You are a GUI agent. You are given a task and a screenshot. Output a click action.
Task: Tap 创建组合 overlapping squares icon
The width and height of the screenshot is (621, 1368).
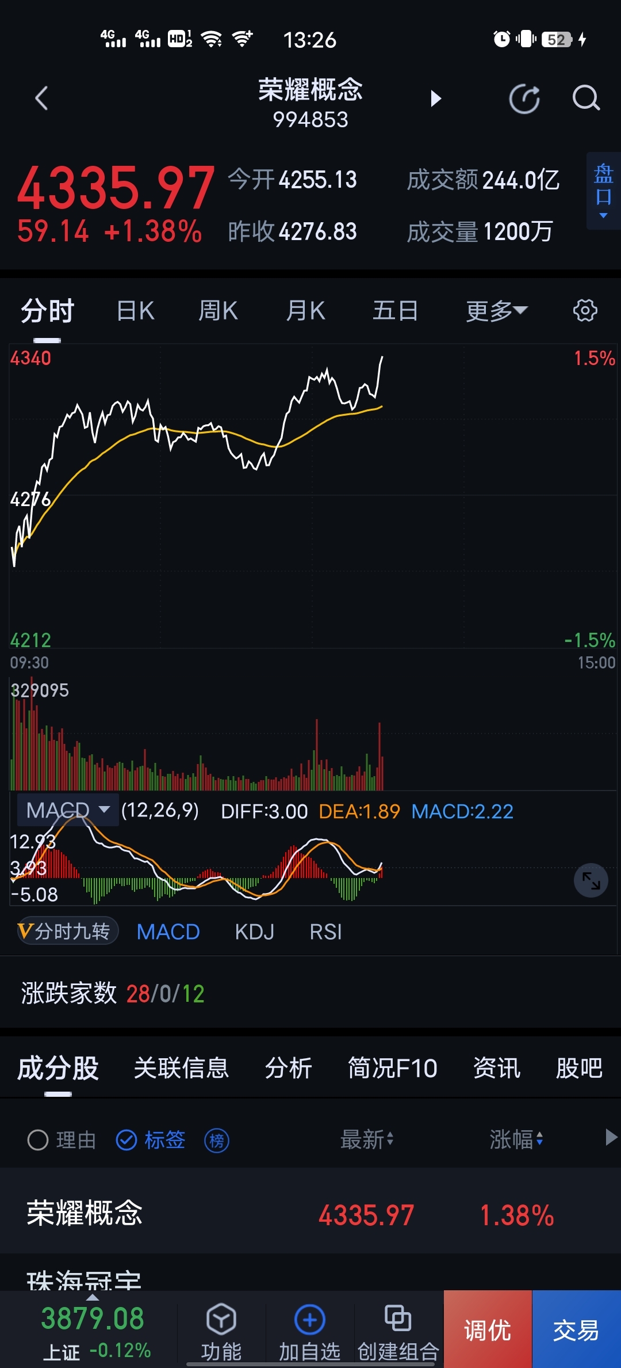[x=398, y=1318]
